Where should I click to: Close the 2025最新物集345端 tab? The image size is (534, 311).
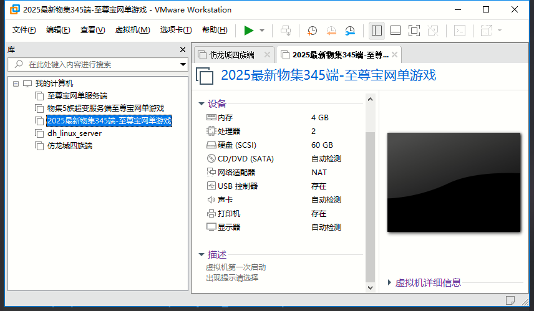click(x=395, y=55)
